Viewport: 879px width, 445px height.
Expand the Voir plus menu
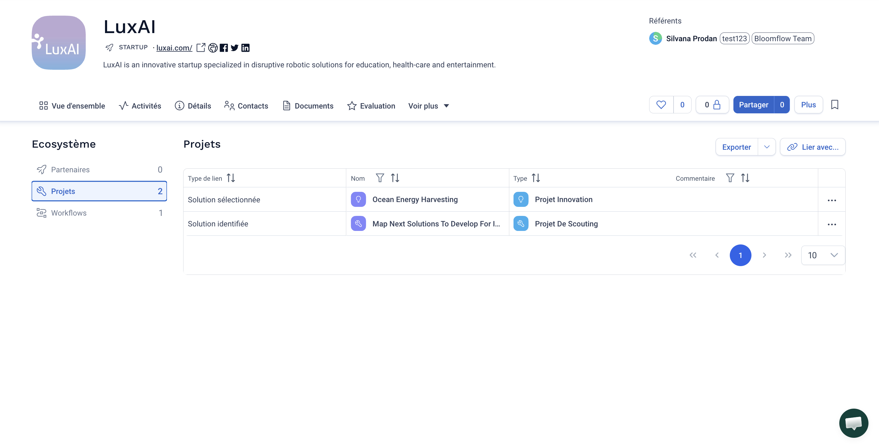coord(429,106)
